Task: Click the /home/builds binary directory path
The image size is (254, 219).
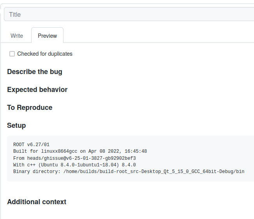Action: tap(154, 171)
